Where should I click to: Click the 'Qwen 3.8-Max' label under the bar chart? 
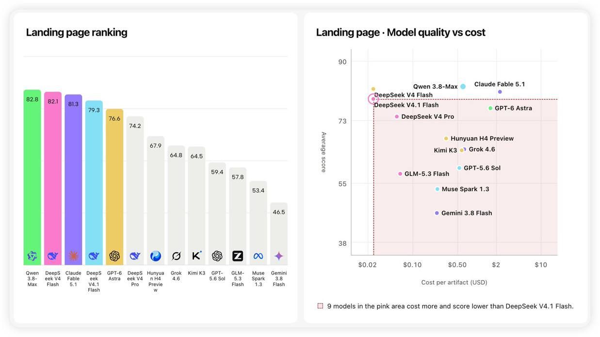[32, 278]
